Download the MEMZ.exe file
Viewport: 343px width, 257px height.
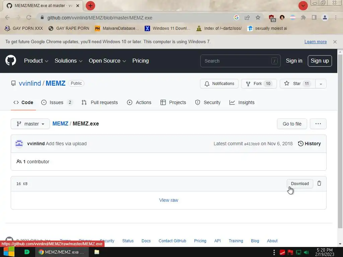pyautogui.click(x=300, y=184)
